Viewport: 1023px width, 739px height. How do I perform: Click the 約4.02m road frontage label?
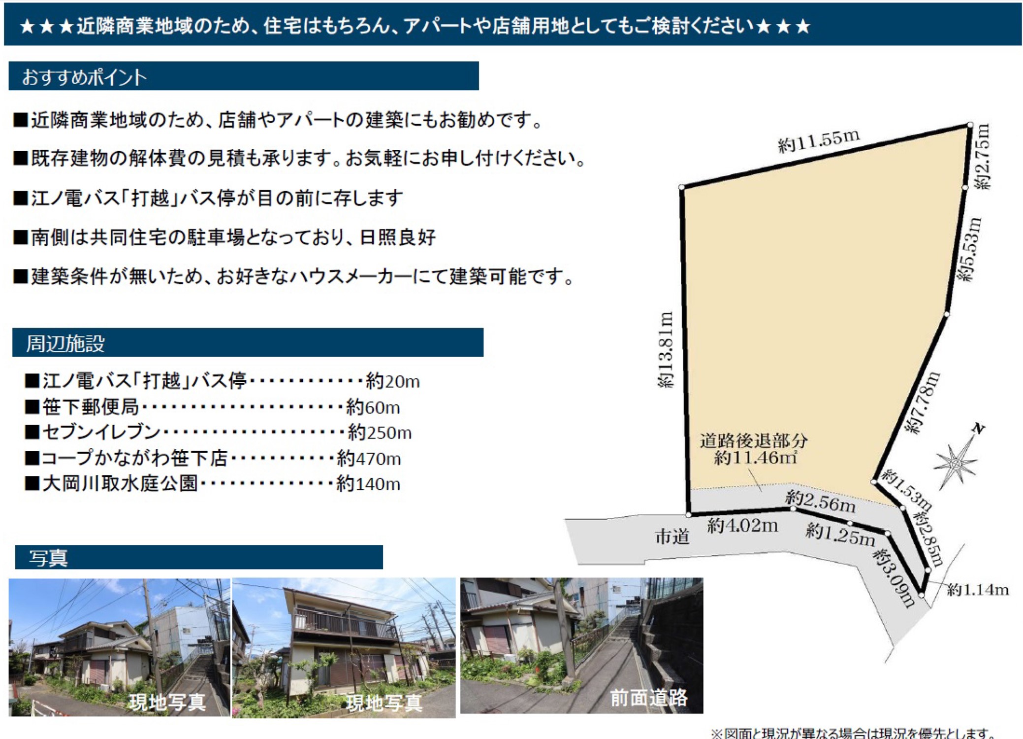[x=742, y=526]
